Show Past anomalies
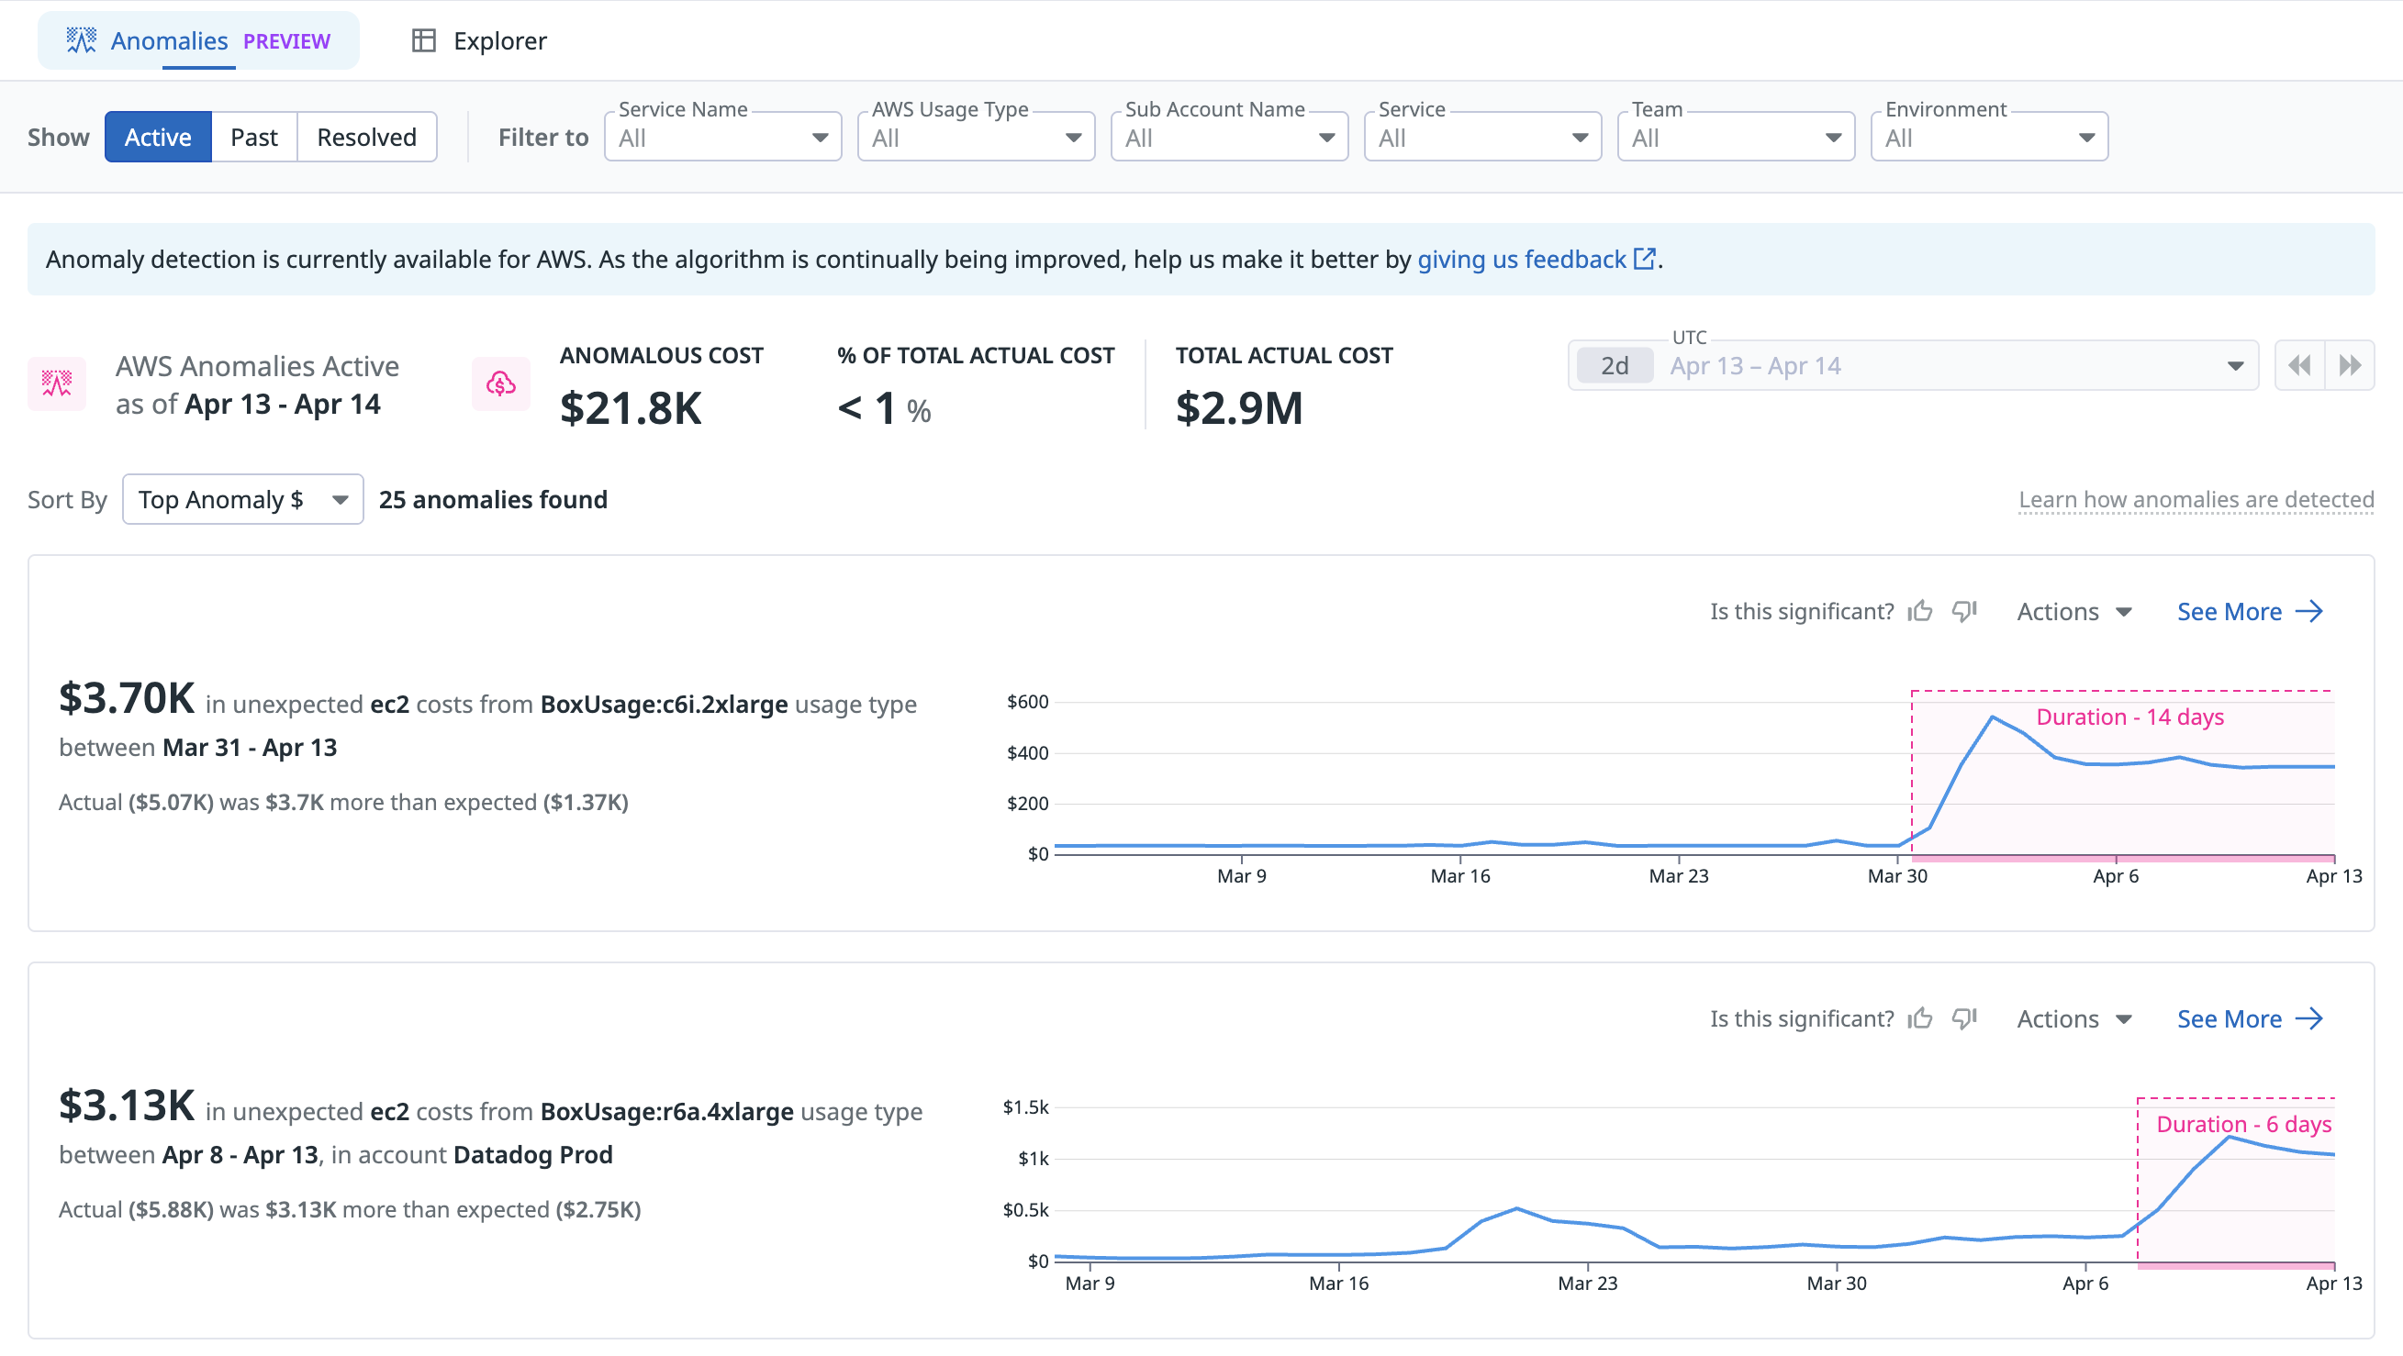The width and height of the screenshot is (2403, 1356). [x=253, y=137]
